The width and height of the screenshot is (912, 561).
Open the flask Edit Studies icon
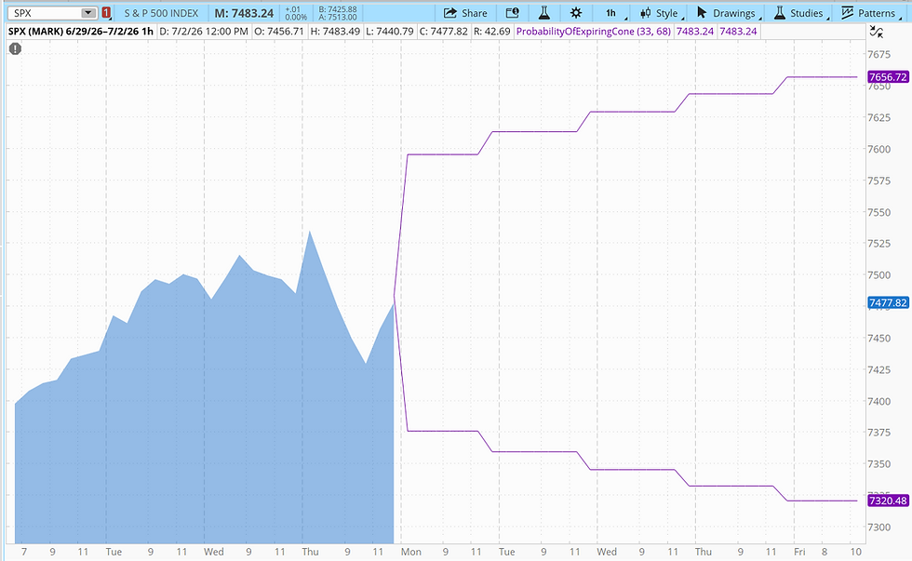(x=544, y=13)
